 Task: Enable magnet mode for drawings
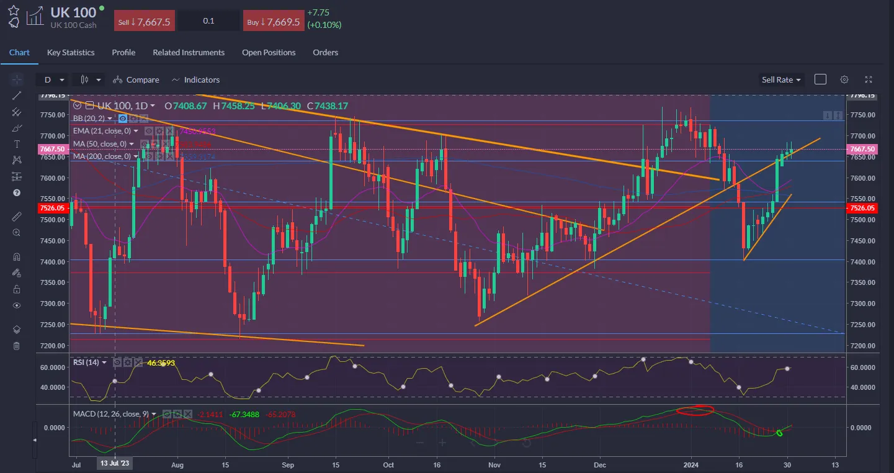click(17, 257)
